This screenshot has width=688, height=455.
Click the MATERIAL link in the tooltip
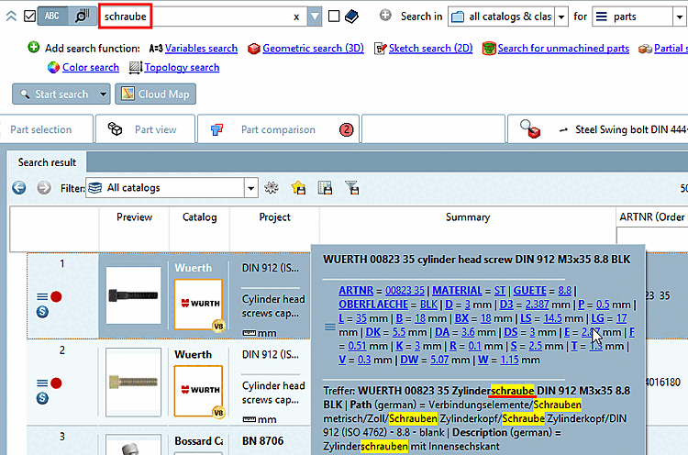click(x=457, y=291)
